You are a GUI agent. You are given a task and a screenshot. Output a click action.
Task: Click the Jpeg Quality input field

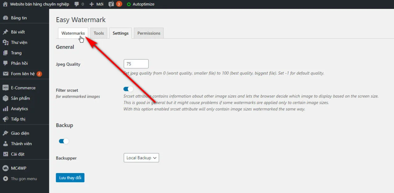tap(136, 64)
